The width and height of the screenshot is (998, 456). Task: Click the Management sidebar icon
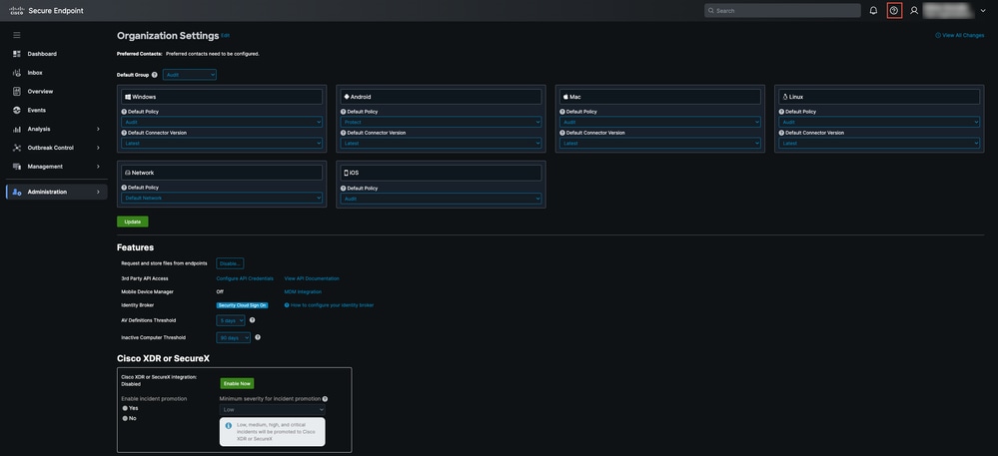pyautogui.click(x=17, y=167)
